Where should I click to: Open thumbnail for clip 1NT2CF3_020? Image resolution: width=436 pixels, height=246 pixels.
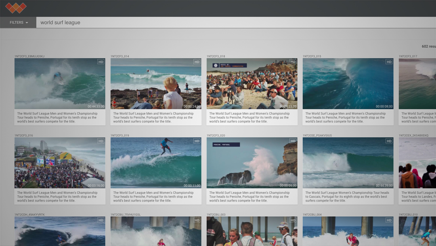tap(252, 162)
